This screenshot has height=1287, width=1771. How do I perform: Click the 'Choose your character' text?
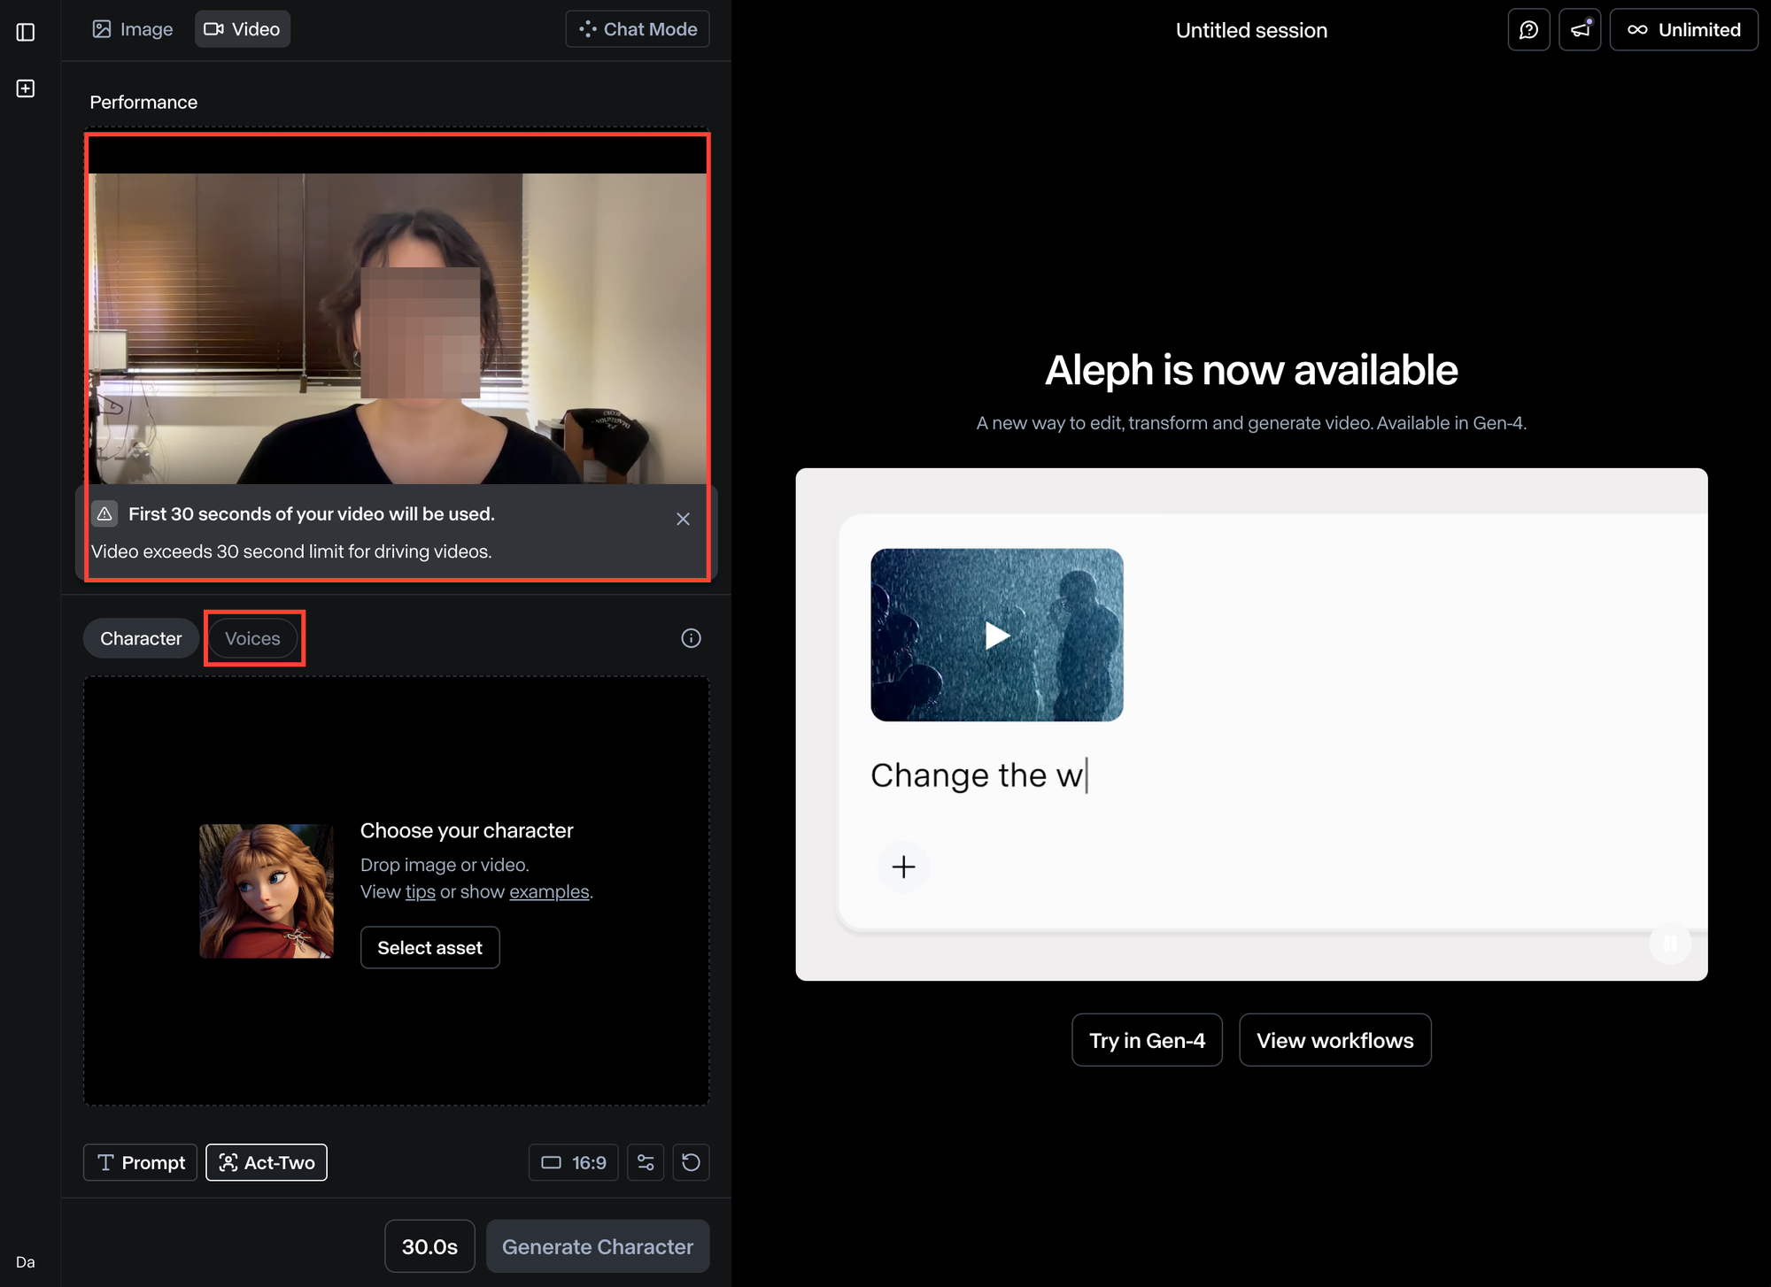pyautogui.click(x=467, y=830)
